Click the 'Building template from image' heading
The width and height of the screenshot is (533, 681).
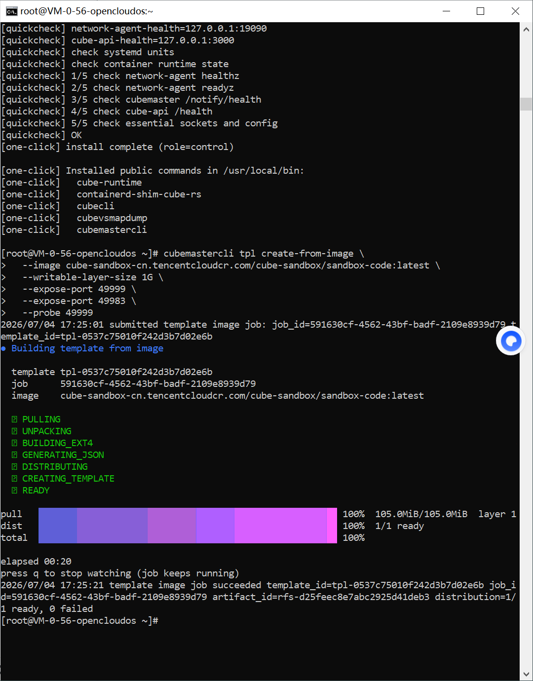click(87, 348)
